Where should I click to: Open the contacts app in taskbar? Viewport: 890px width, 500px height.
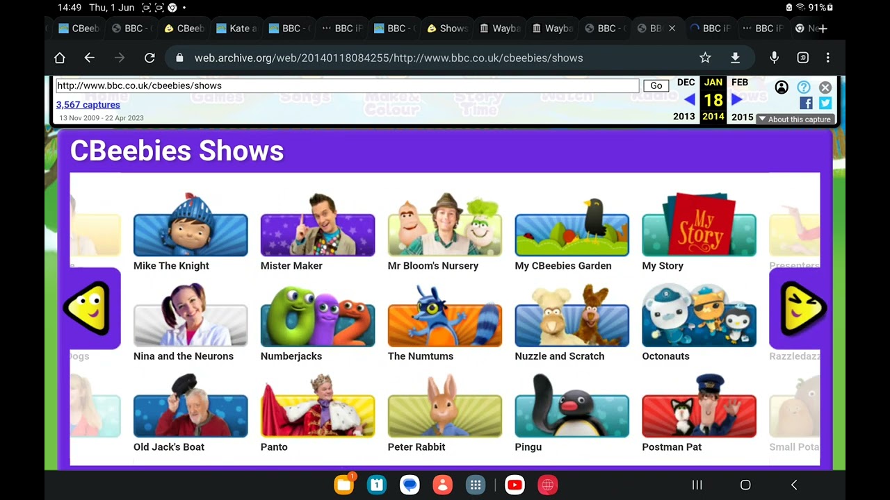pos(443,485)
